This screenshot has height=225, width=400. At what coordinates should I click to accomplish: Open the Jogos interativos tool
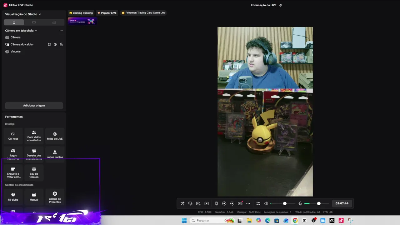tap(13, 154)
